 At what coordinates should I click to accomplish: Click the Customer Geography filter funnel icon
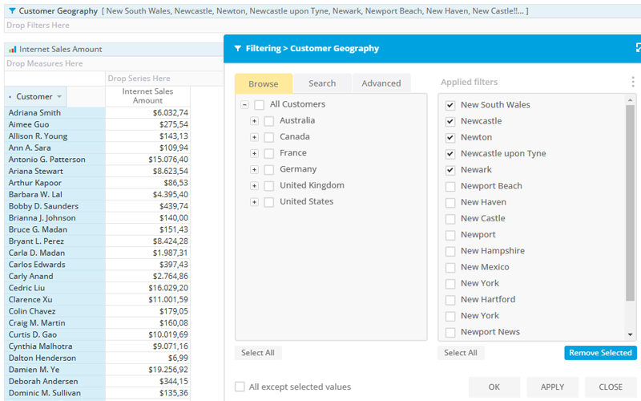pos(12,11)
